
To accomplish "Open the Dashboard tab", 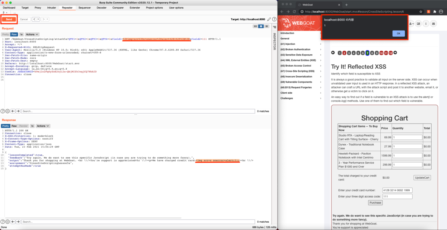I will coord(9,7).
